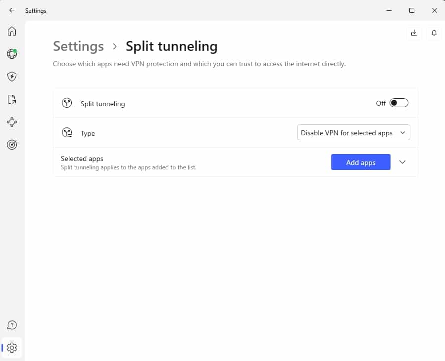Viewport: 445px width, 361px height.
Task: Open the notifications bell
Action: (434, 33)
